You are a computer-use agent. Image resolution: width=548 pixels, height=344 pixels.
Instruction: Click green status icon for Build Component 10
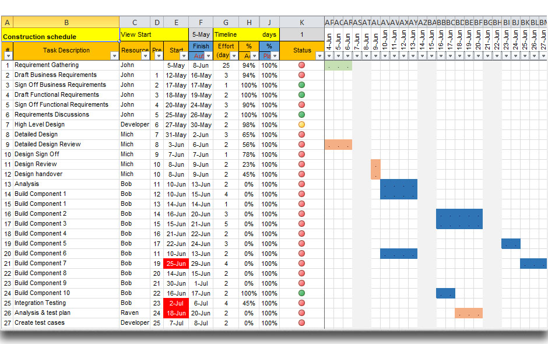301,293
